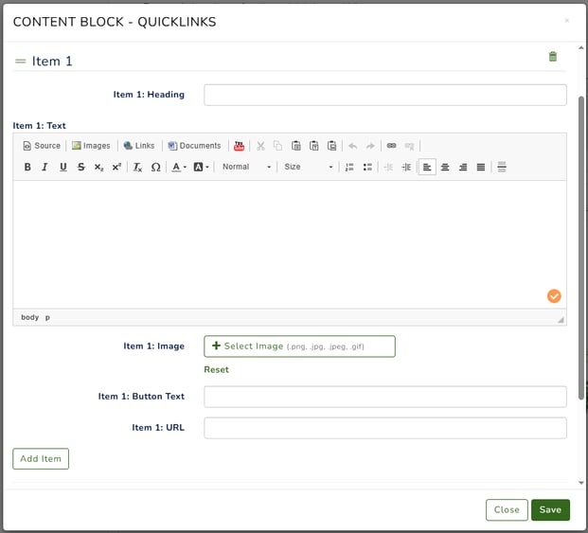Focus the Item 1 URL field

[384, 428]
